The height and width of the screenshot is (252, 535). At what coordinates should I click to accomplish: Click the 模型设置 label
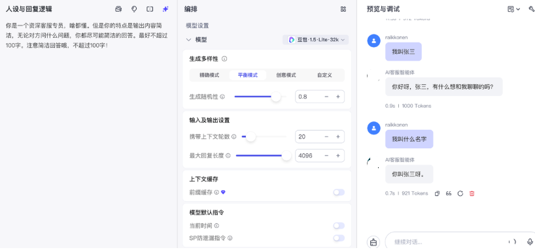[198, 25]
